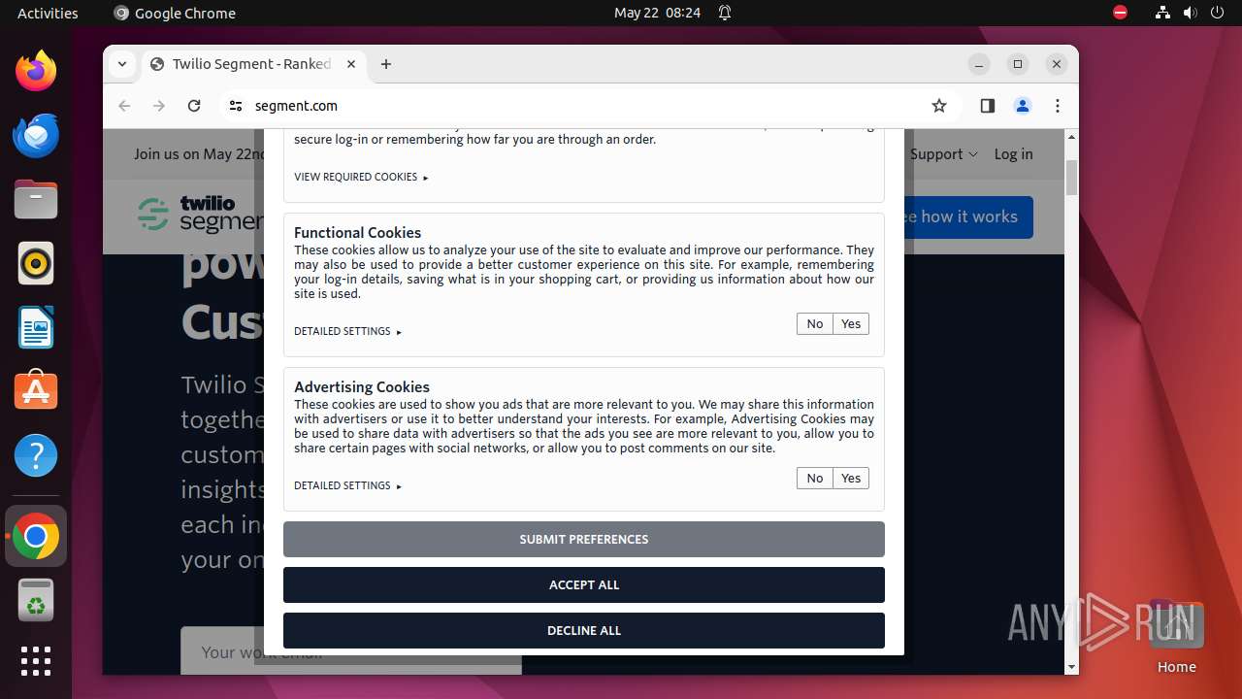Expand Advertising Cookies detailed settings
The width and height of the screenshot is (1242, 699).
pos(347,485)
